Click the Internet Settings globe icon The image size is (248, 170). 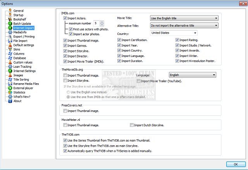click(10, 71)
